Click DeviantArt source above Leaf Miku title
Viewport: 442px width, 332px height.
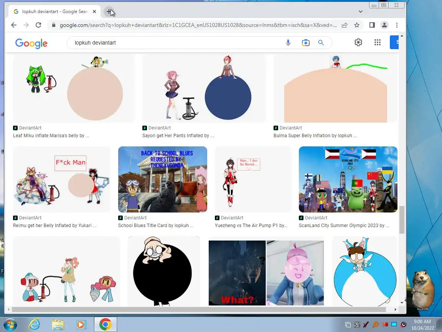(x=27, y=128)
